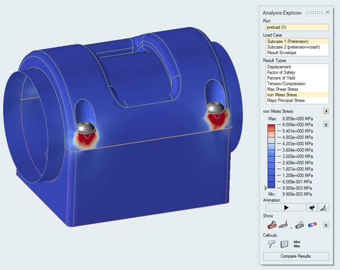
Task: Open the Run field showing preload (1)
Action: [296, 27]
